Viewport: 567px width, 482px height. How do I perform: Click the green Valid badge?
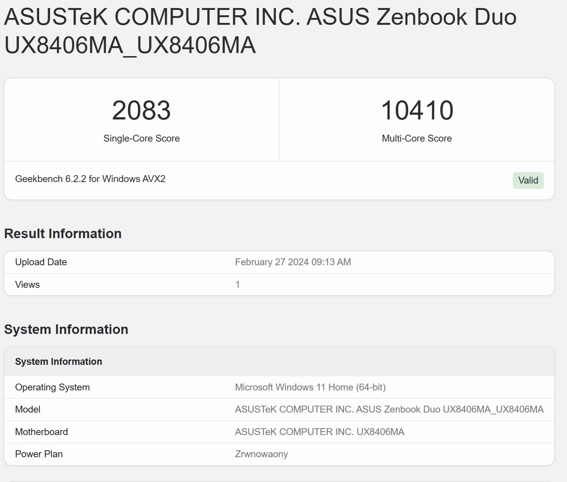pos(528,181)
